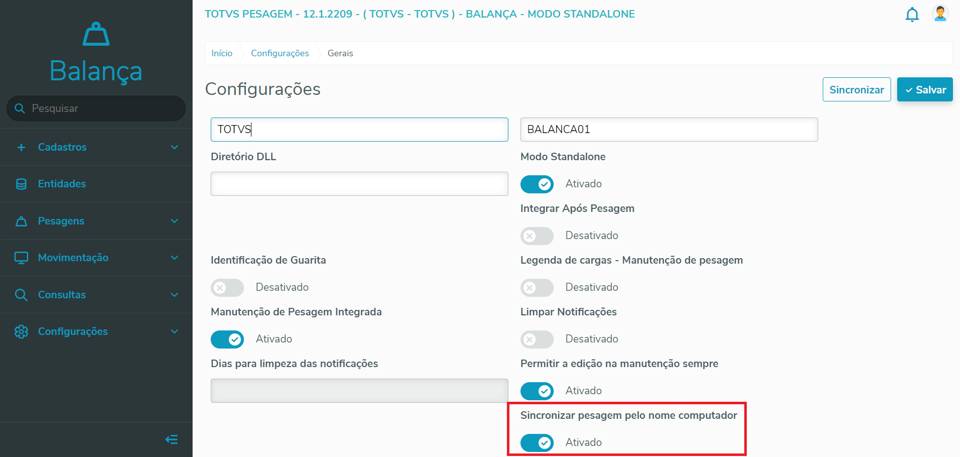Image resolution: width=960 pixels, height=457 pixels.
Task: Expand the Pesagens chevron
Action: pos(174,221)
